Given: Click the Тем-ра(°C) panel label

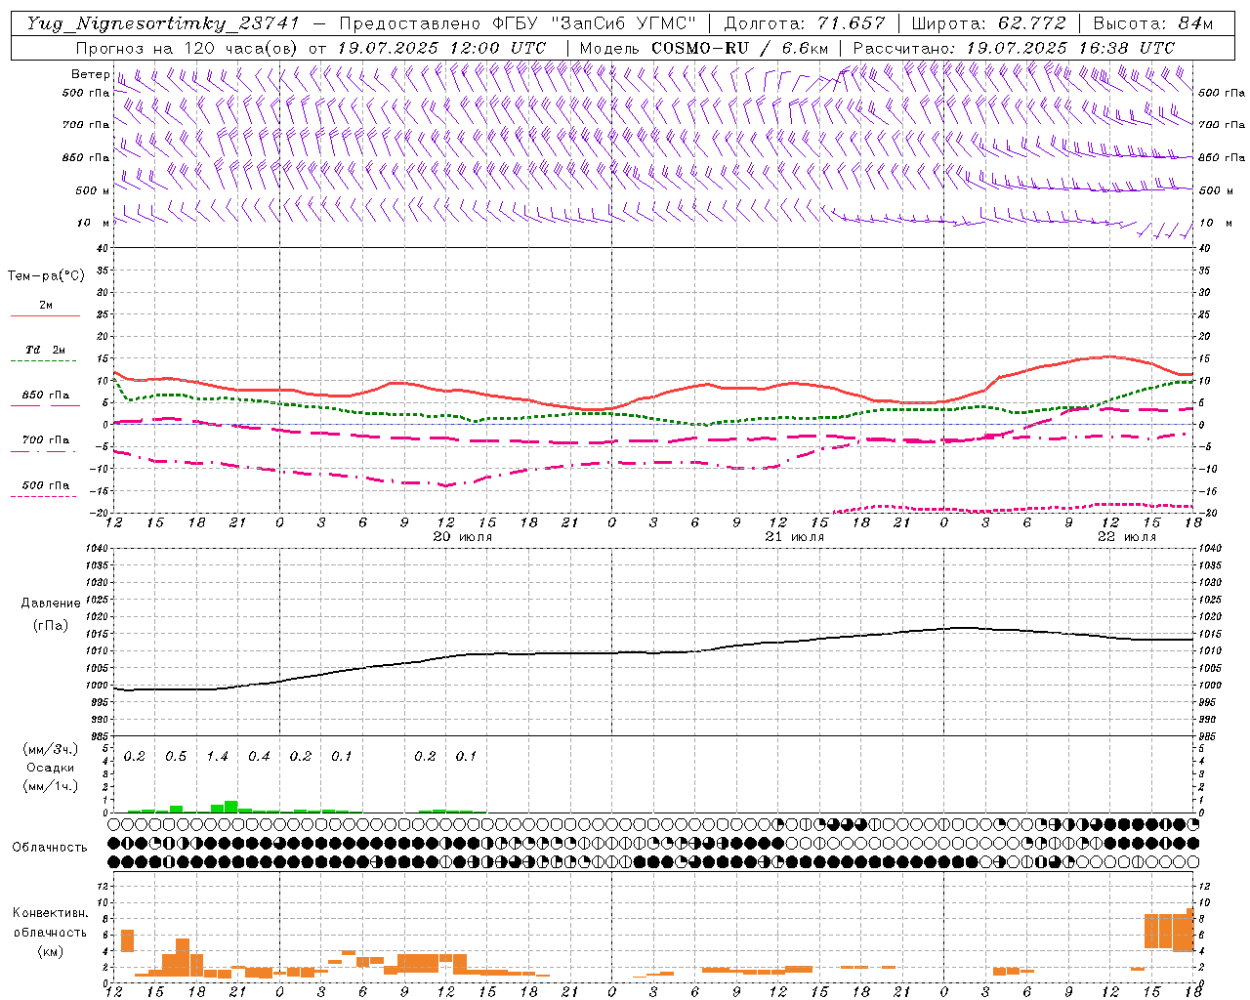Looking at the screenshot, I should pyautogui.click(x=46, y=276).
